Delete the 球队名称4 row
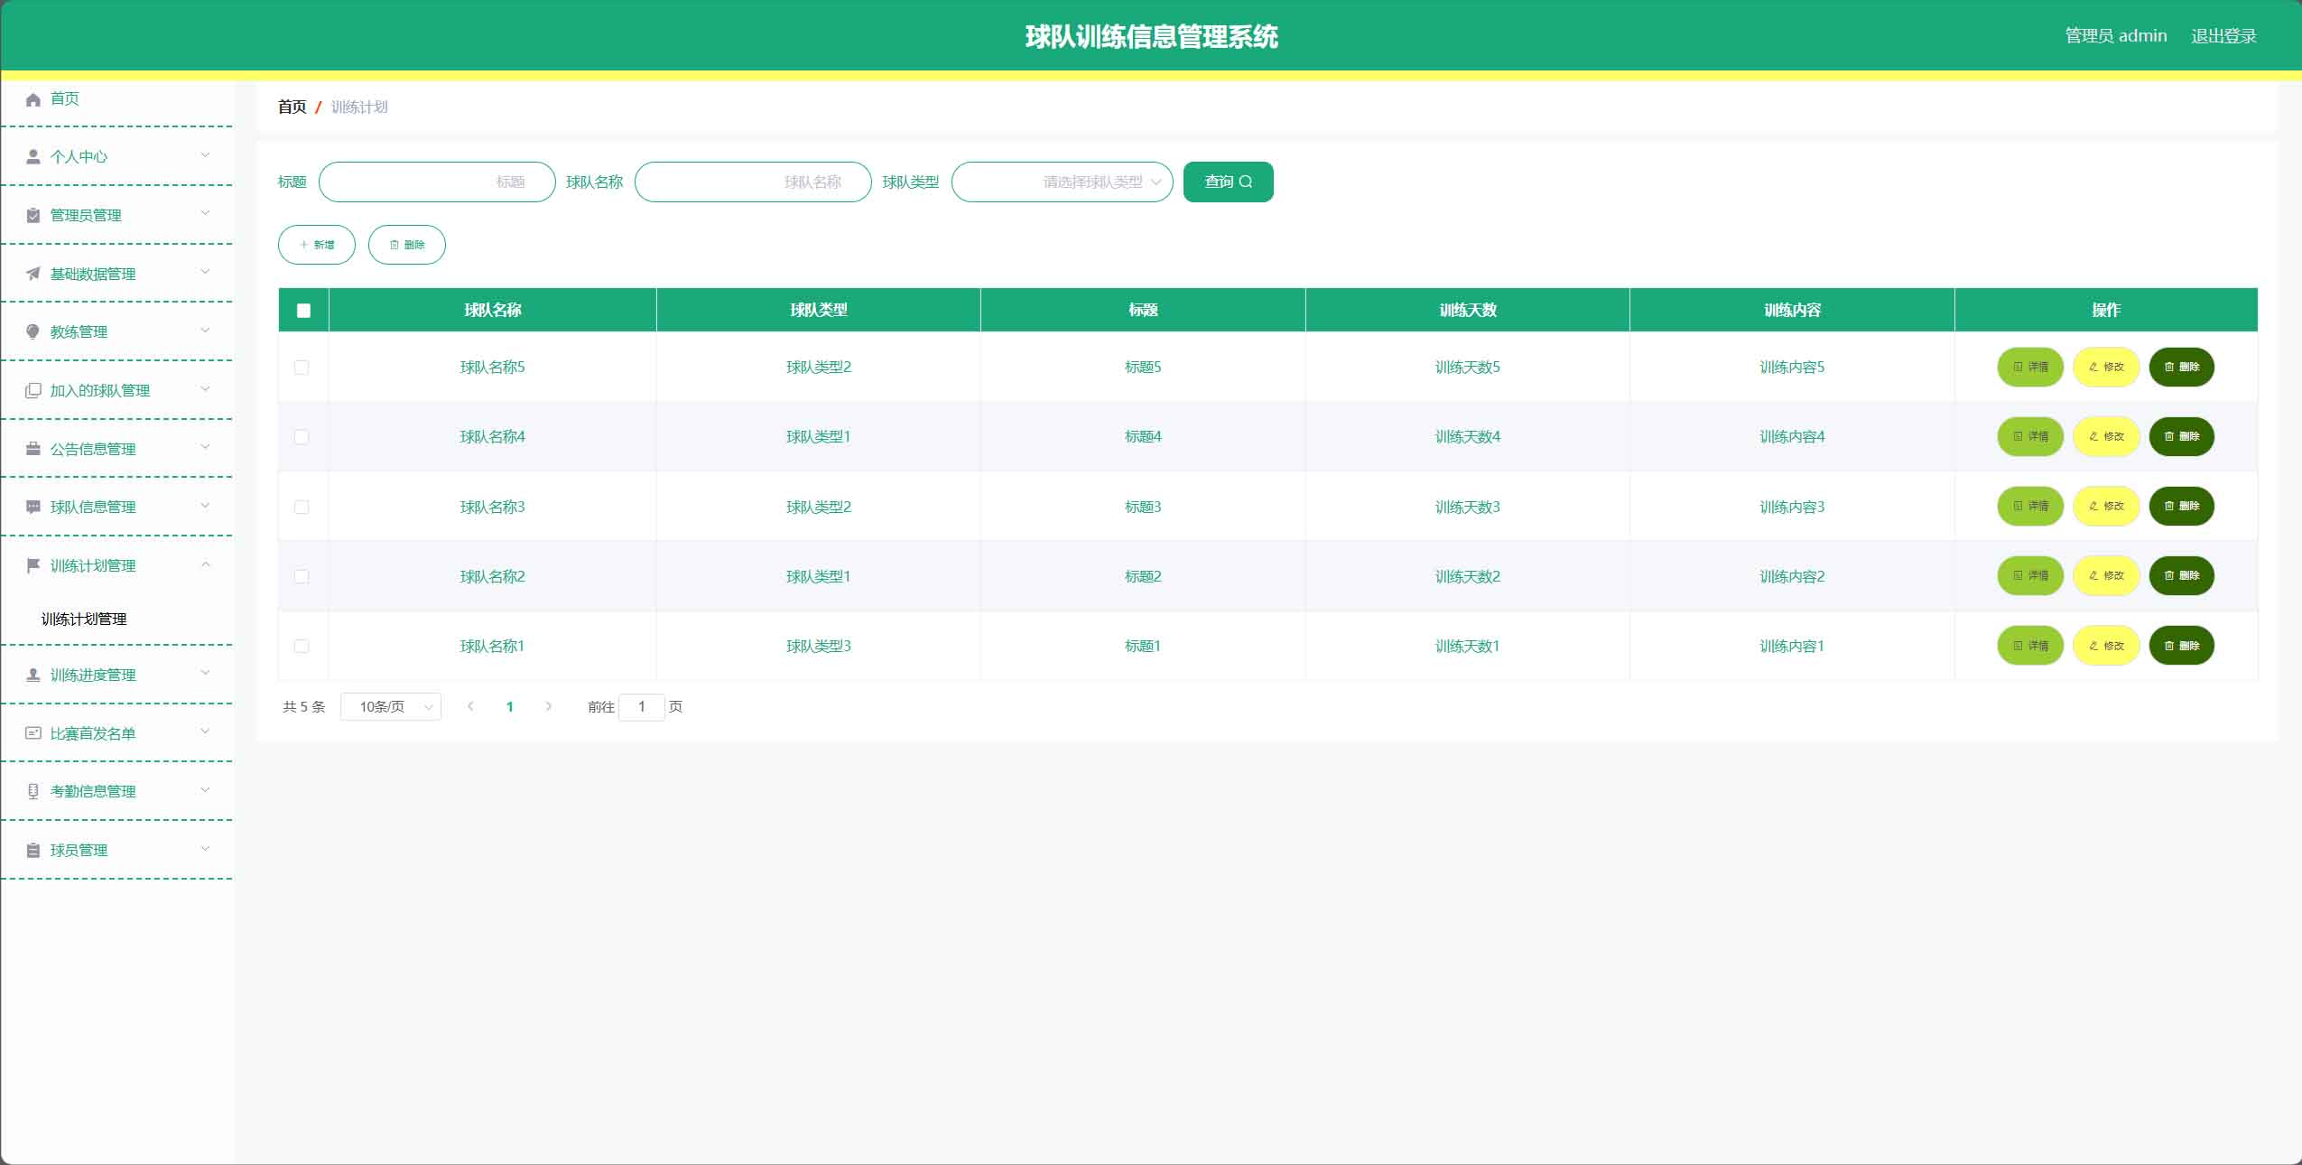The image size is (2302, 1165). pos(2182,436)
